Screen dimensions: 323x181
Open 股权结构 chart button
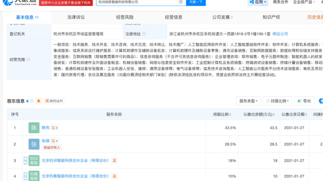tap(54, 101)
